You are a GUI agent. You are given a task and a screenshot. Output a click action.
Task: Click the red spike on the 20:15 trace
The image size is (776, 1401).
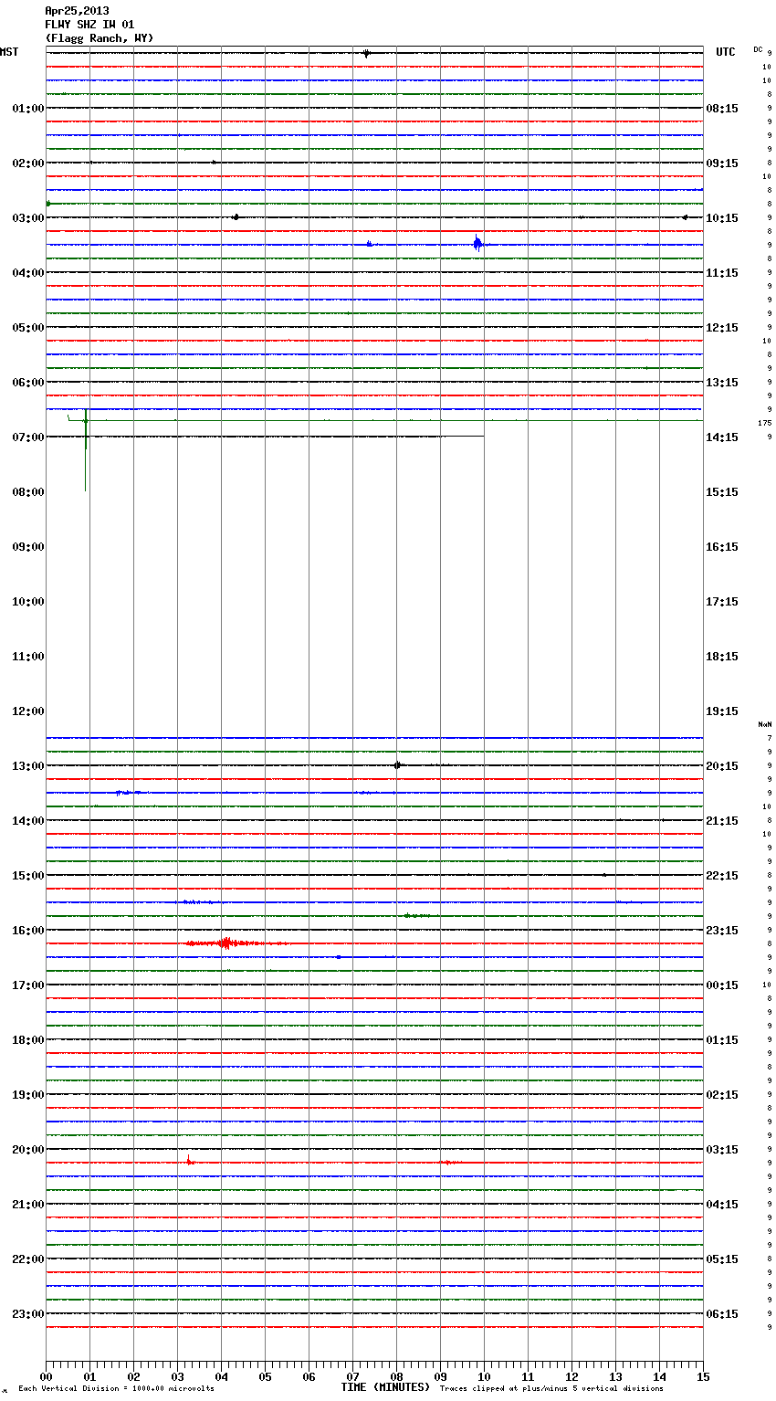click(189, 1161)
